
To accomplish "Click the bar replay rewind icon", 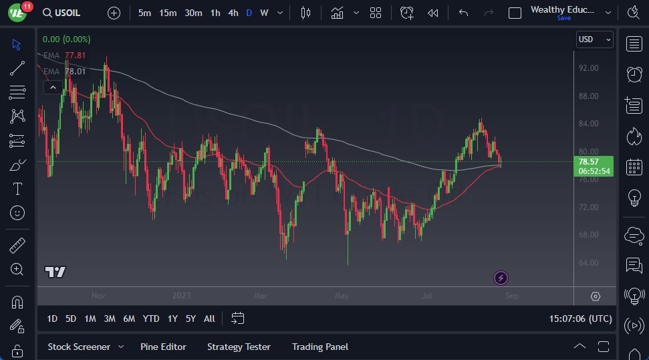I will click(433, 13).
